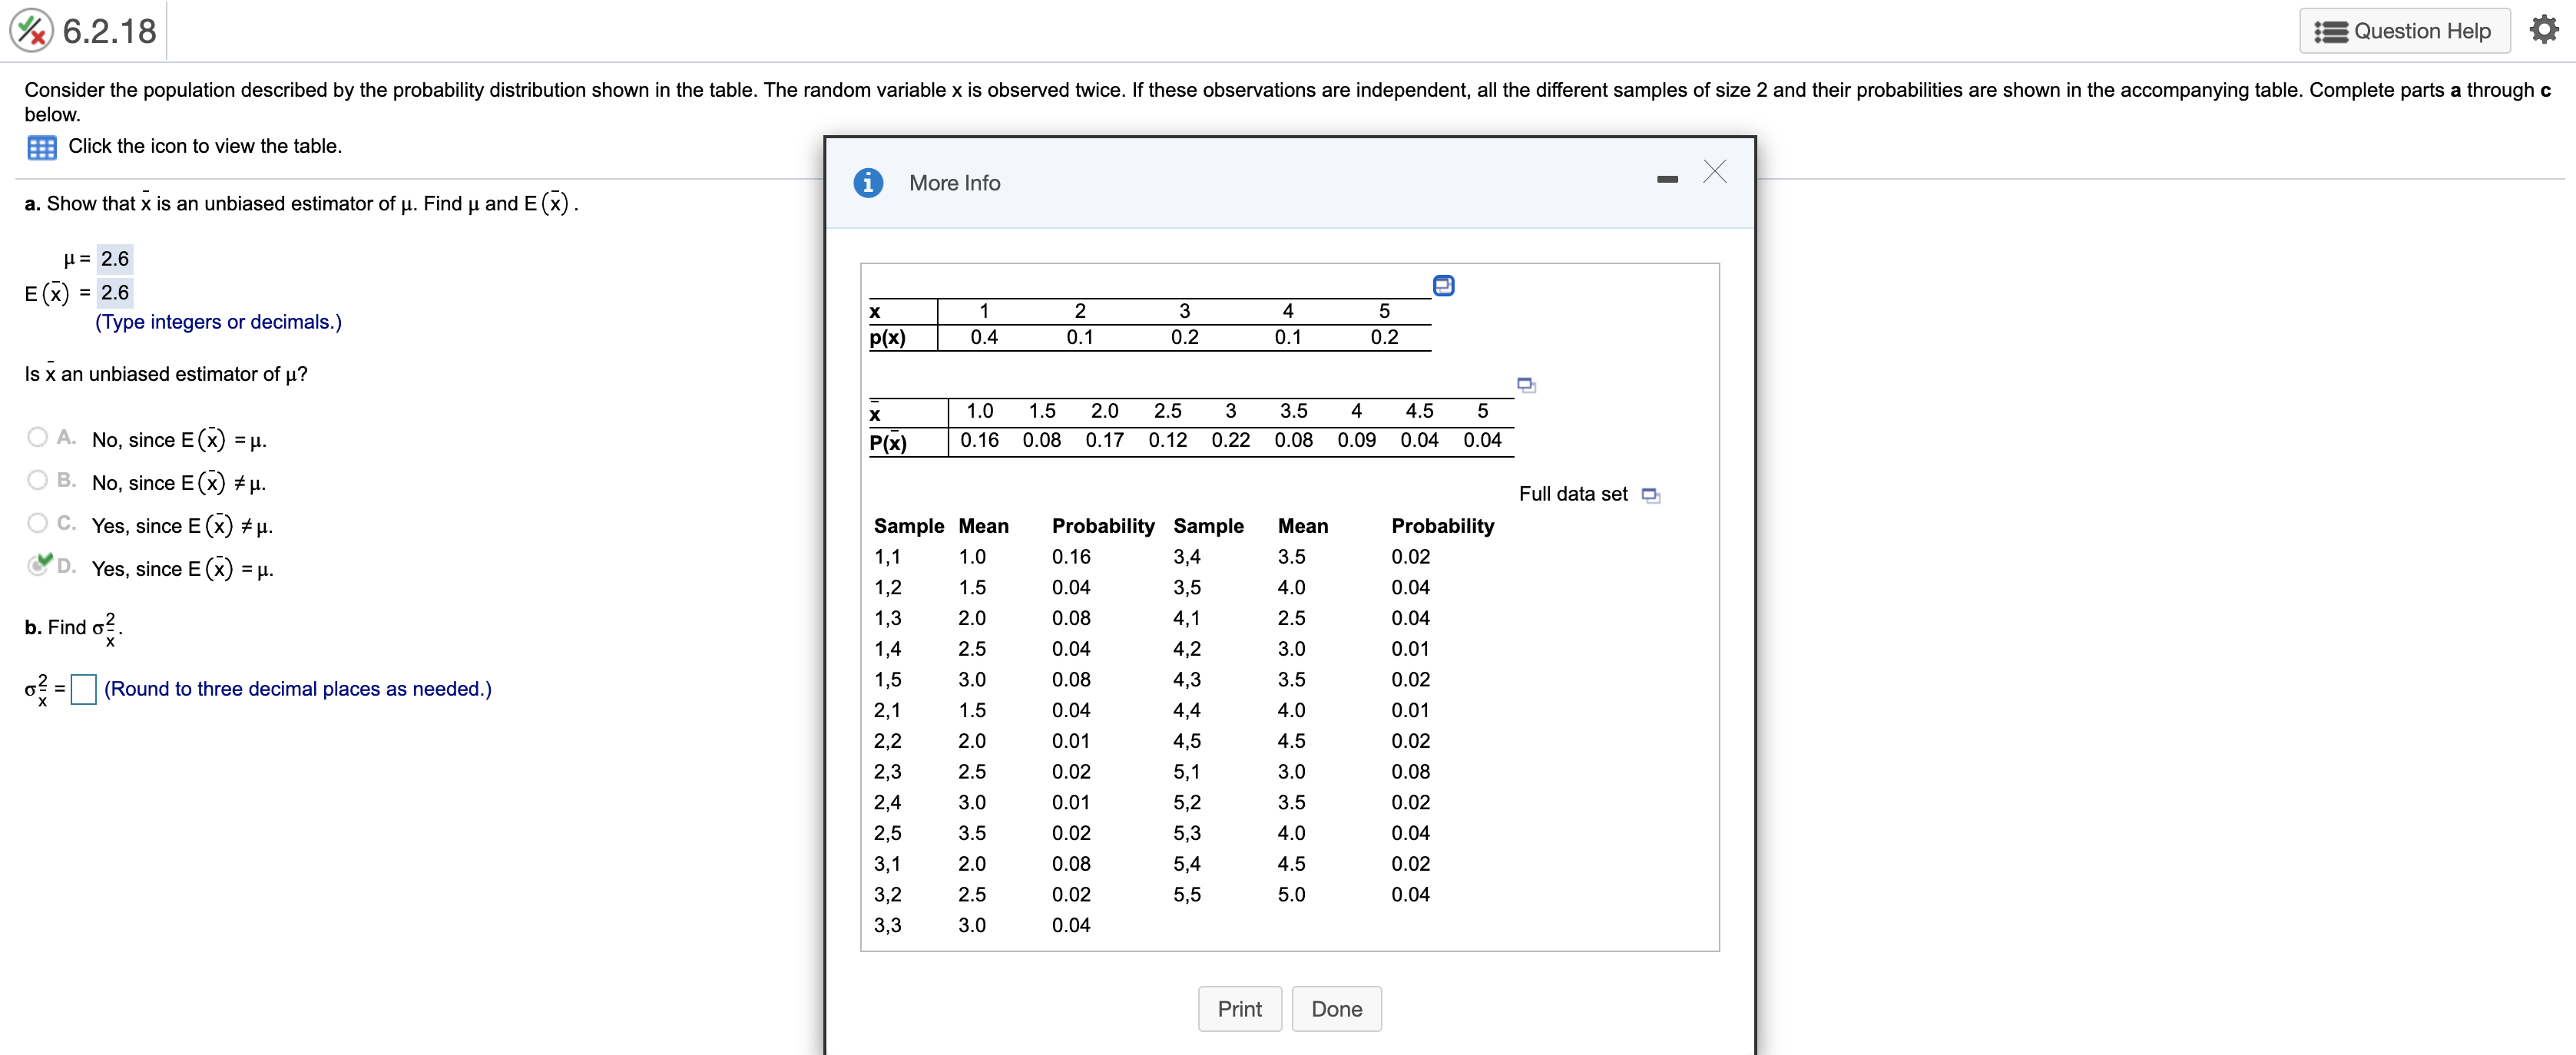Viewport: 2576px width, 1055px height.
Task: Click the partially correct status icon by 6.2.18
Action: [31, 30]
